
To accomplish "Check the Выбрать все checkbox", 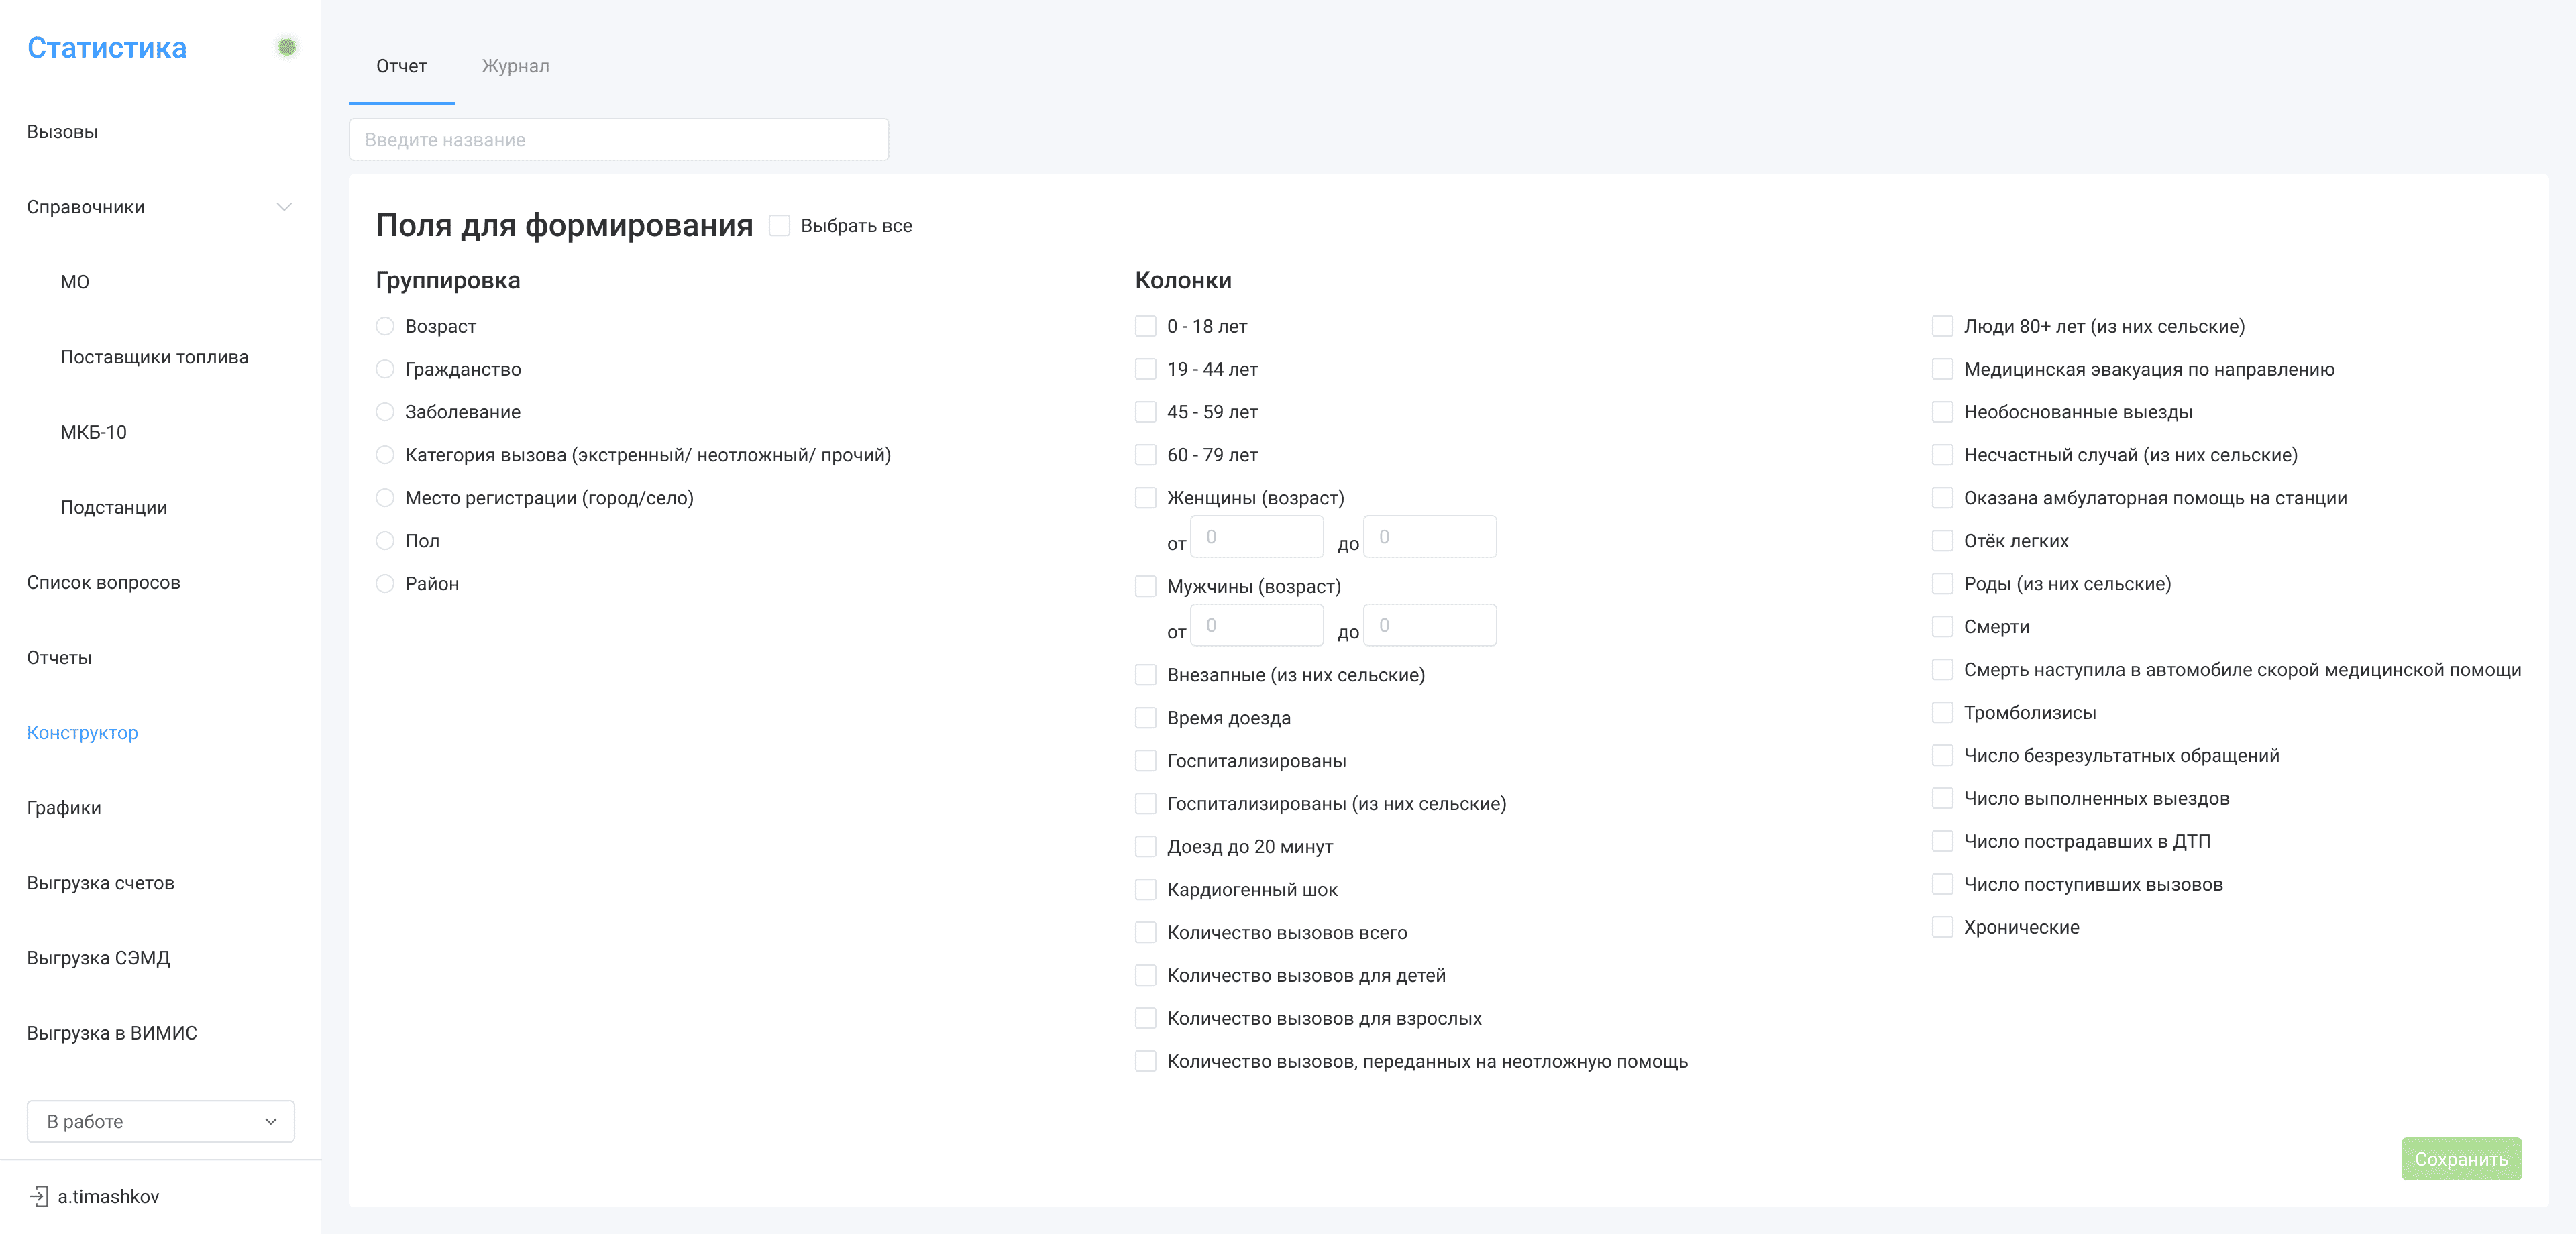I will pos(780,226).
